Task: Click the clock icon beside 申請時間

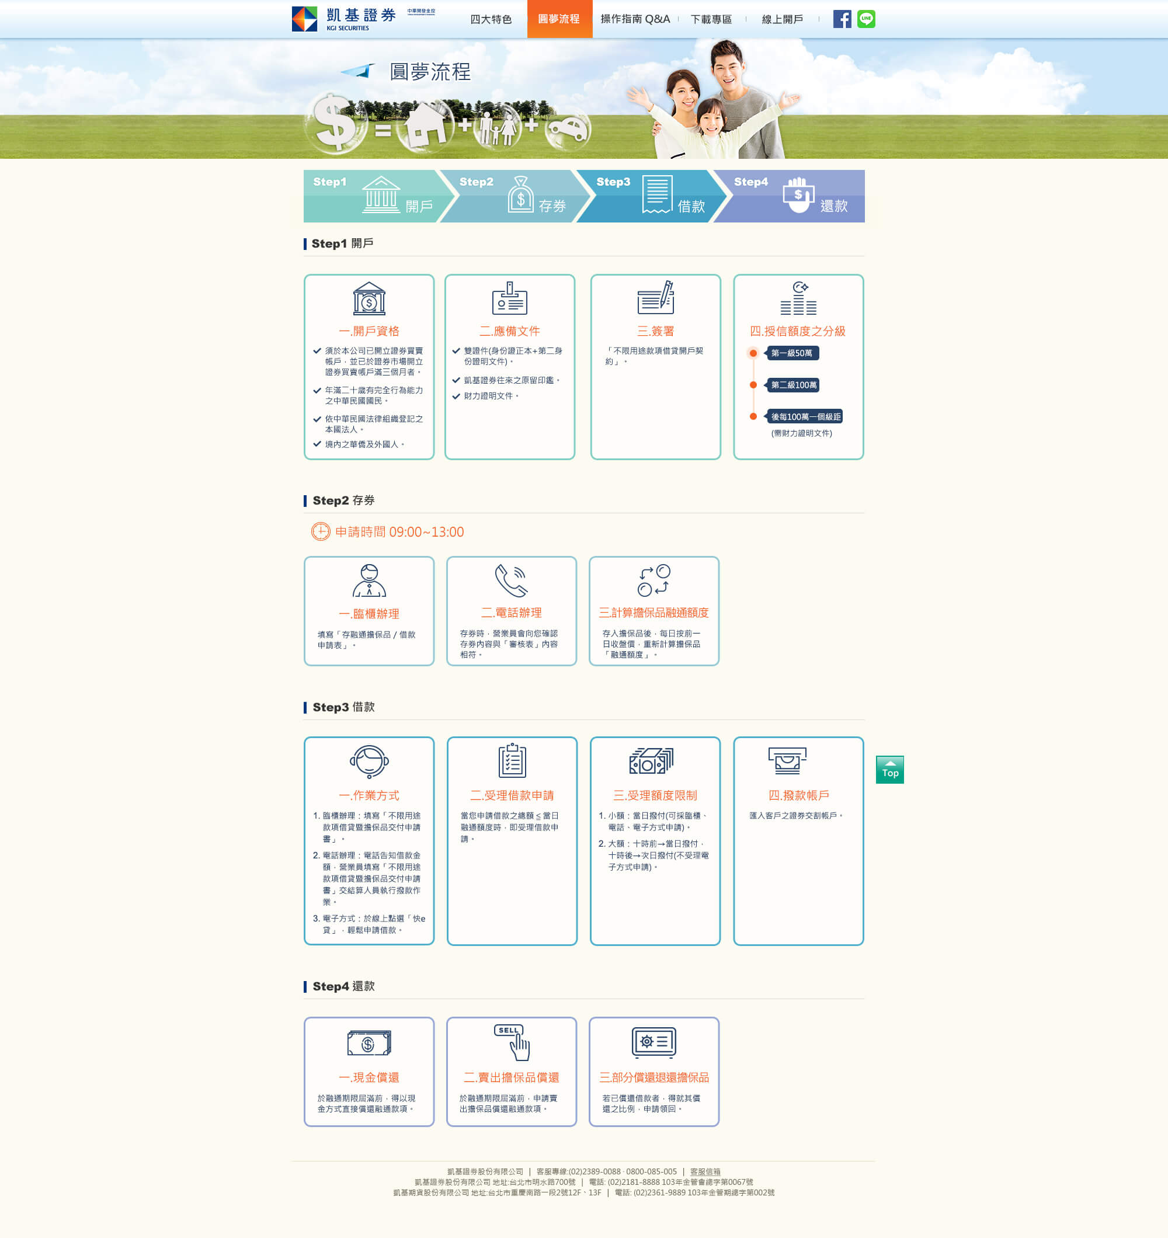Action: pyautogui.click(x=320, y=531)
